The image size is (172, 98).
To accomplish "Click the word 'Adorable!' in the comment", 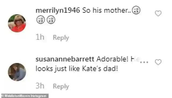I will tap(112, 59).
